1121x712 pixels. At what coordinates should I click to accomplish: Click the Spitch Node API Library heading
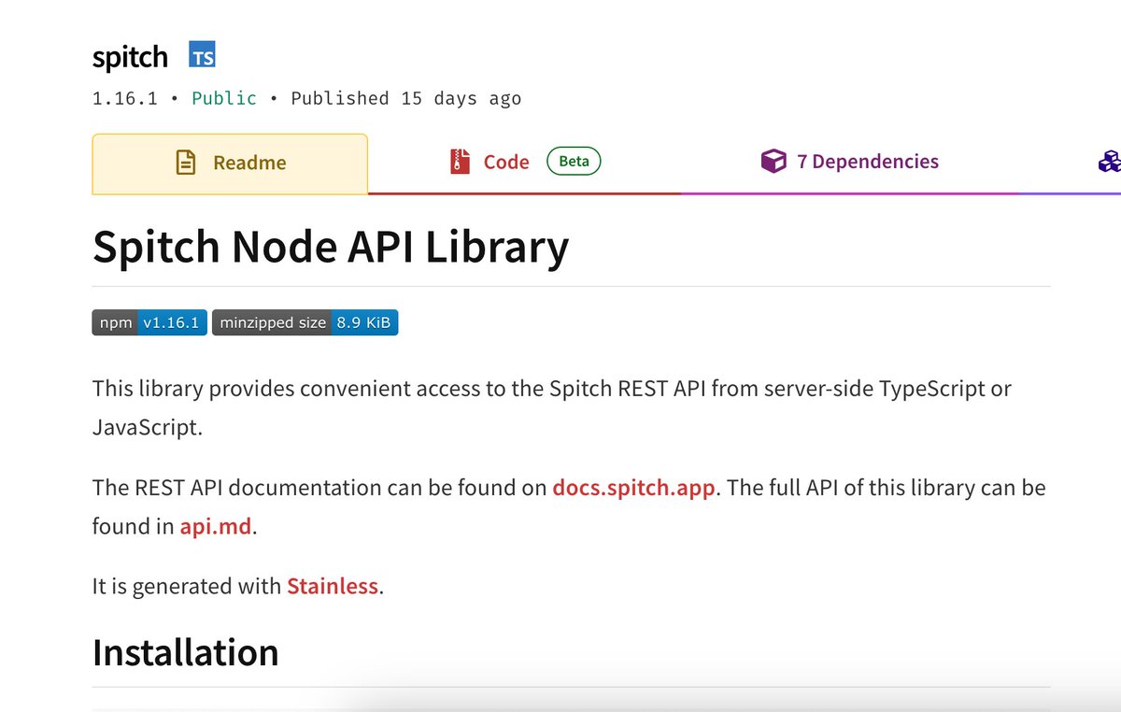tap(331, 248)
